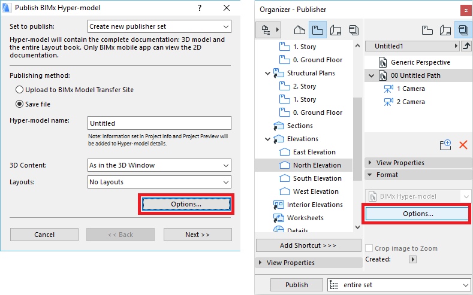Click the help question mark in dialog

pyautogui.click(x=200, y=8)
